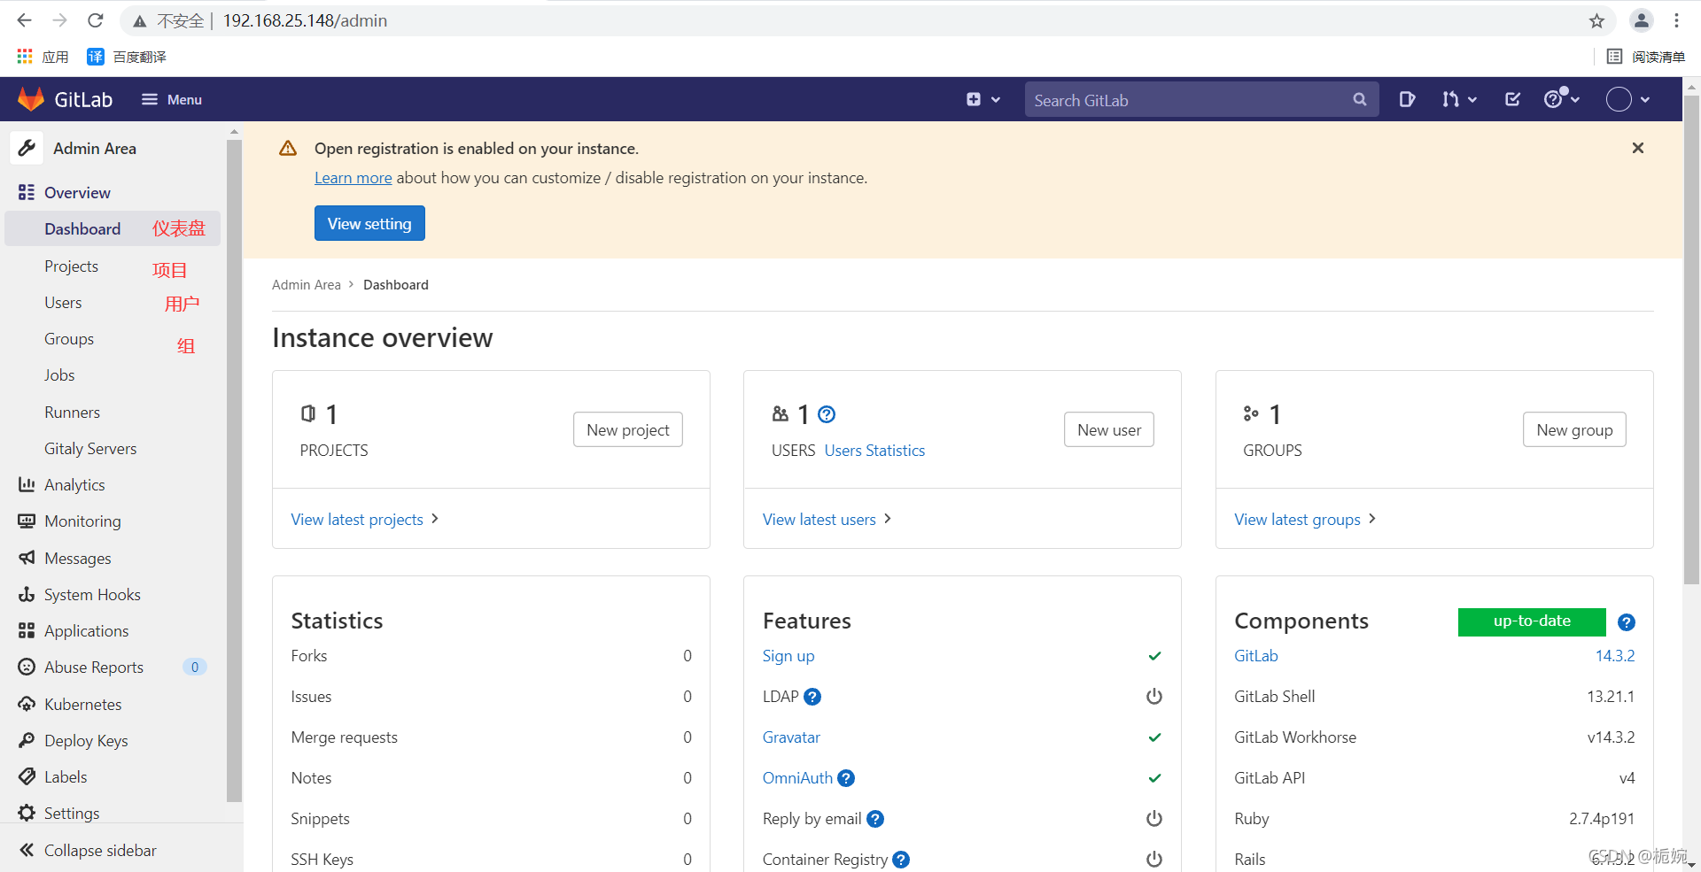Click the New group button

1574,429
